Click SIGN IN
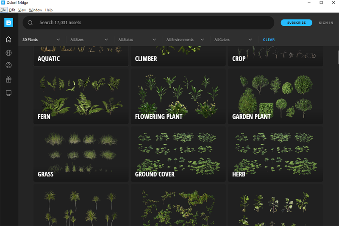The width and height of the screenshot is (339, 226). point(326,23)
